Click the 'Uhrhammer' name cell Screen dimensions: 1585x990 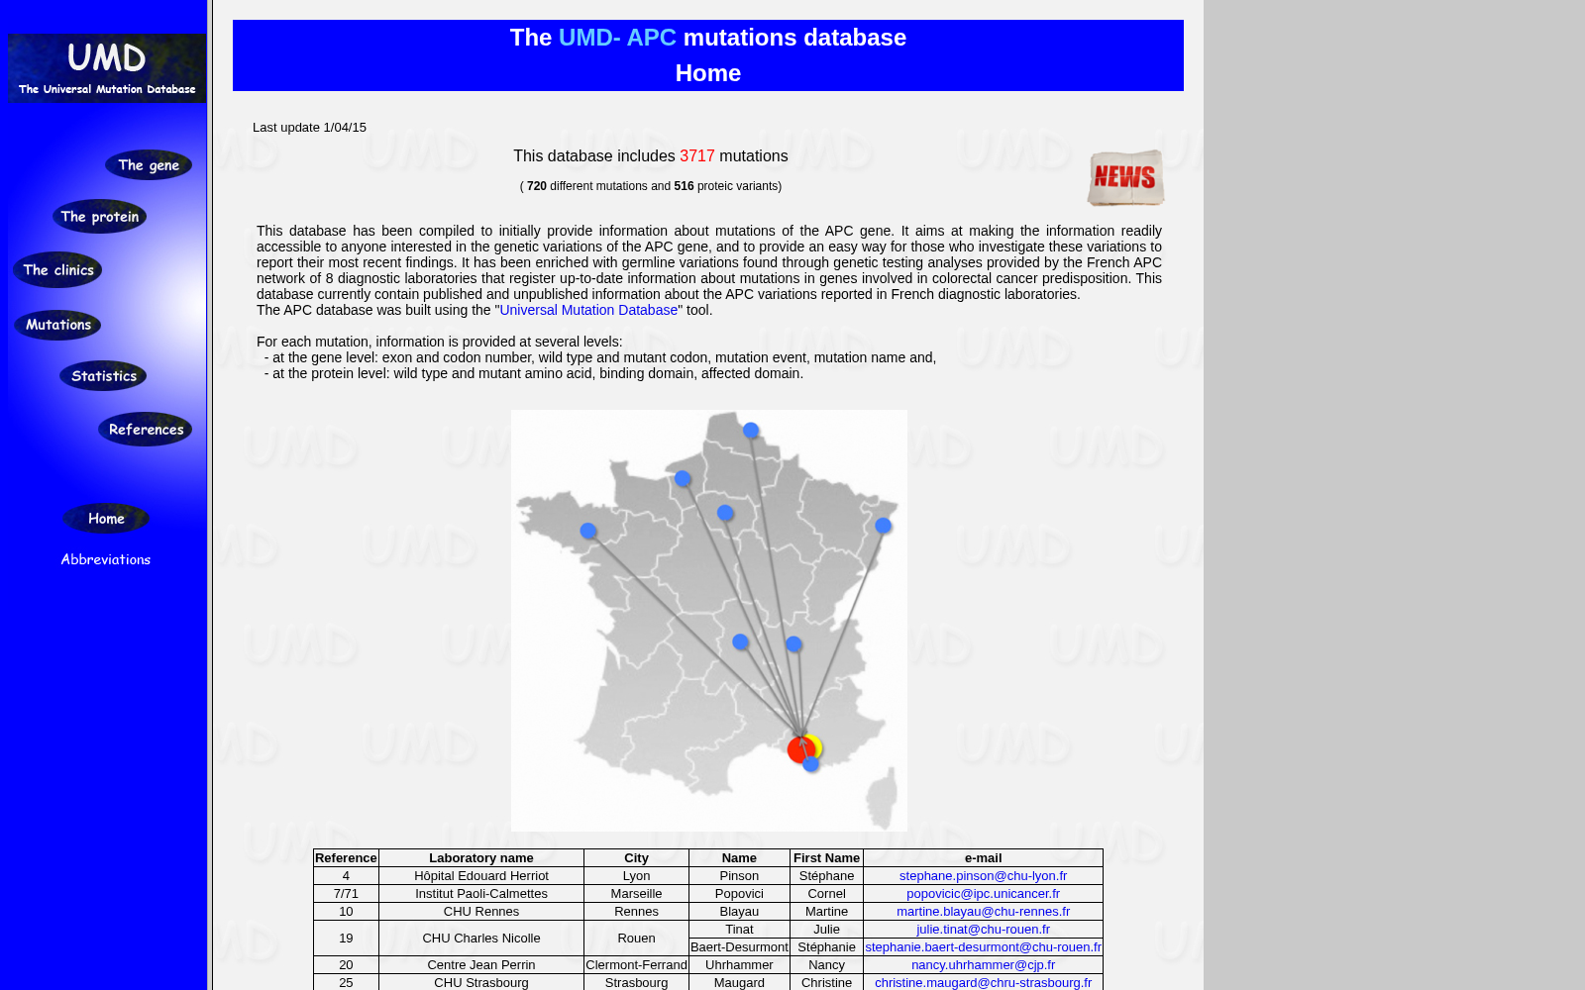point(739,965)
